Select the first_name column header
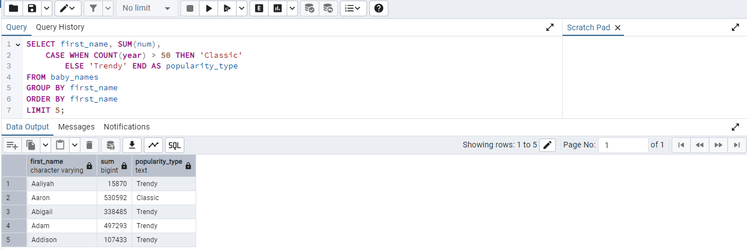747x250 pixels. pos(62,165)
